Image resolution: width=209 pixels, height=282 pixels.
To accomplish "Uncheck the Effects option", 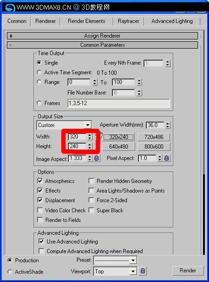I will pyautogui.click(x=40, y=190).
